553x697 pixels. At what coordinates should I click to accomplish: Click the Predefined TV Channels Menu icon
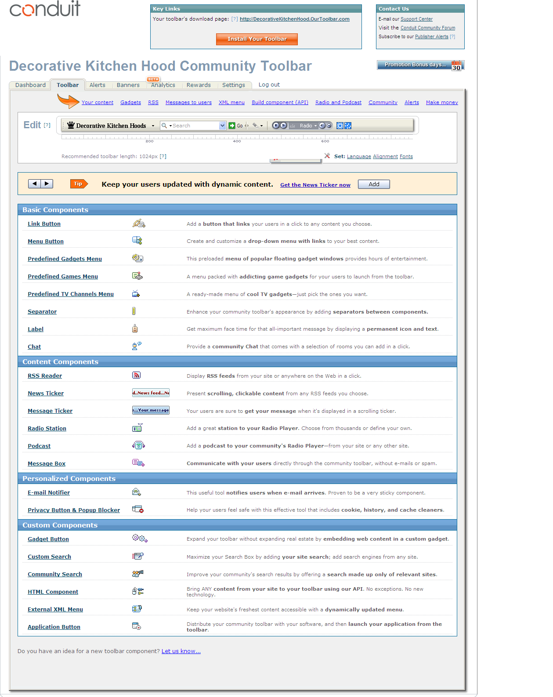136,294
